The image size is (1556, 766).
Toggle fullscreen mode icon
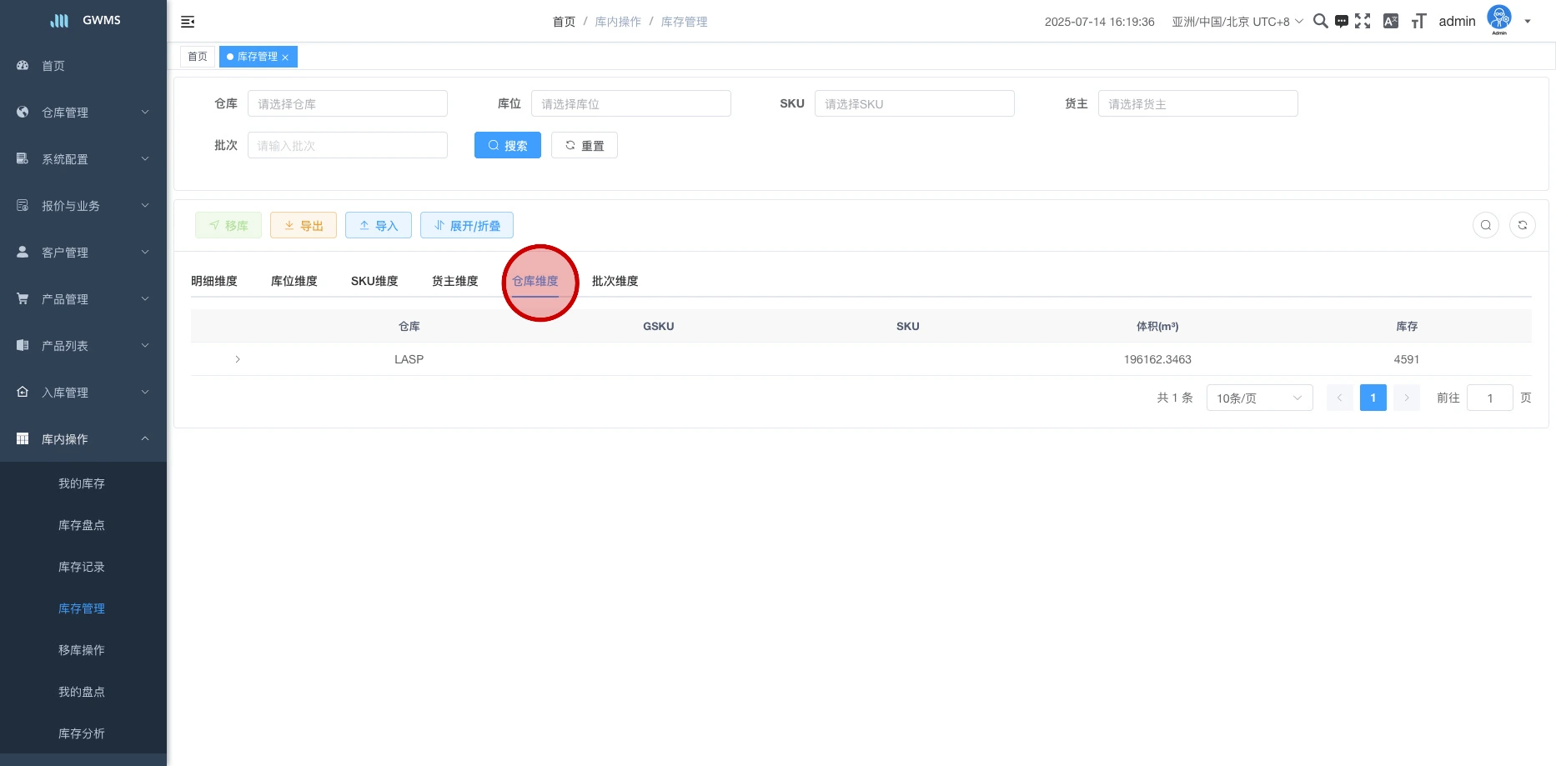coord(1363,22)
